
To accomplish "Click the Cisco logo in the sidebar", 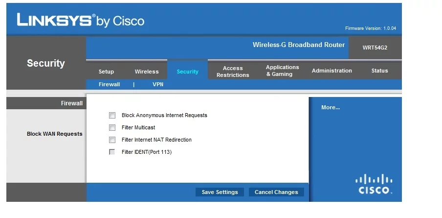I will pos(374,184).
